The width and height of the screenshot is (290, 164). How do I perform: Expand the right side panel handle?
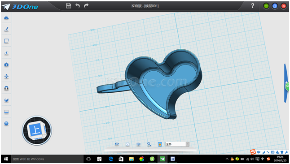286,83
